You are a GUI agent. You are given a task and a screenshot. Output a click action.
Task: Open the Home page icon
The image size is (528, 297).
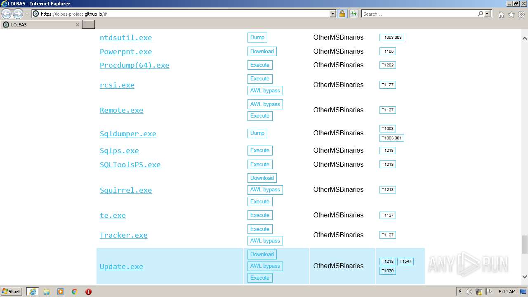501,14
